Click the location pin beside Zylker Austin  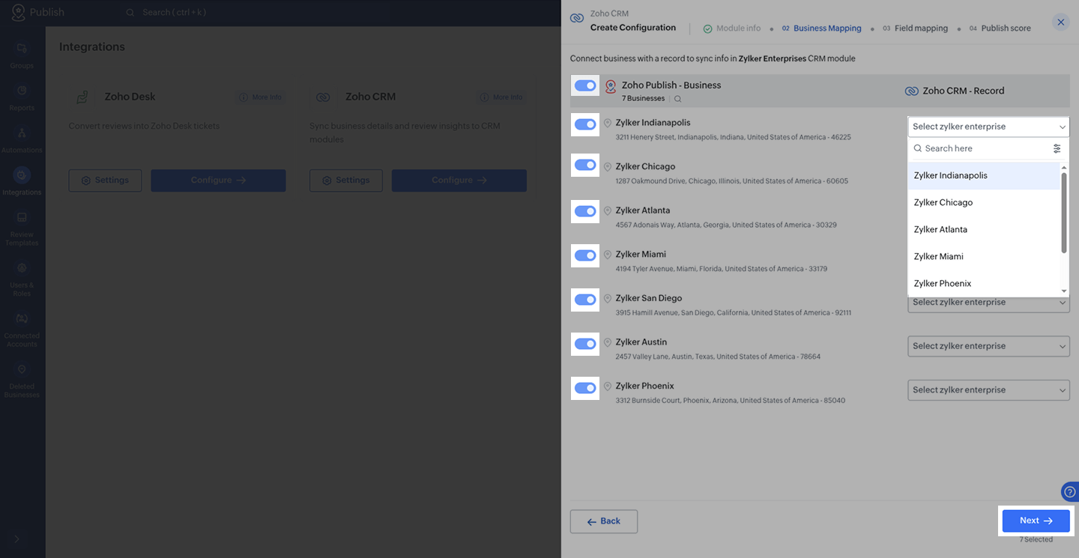tap(608, 342)
